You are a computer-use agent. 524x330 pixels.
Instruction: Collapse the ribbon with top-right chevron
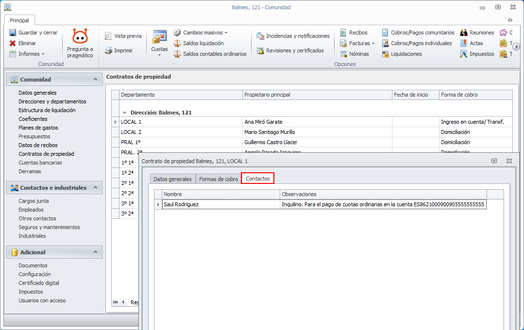pyautogui.click(x=510, y=20)
